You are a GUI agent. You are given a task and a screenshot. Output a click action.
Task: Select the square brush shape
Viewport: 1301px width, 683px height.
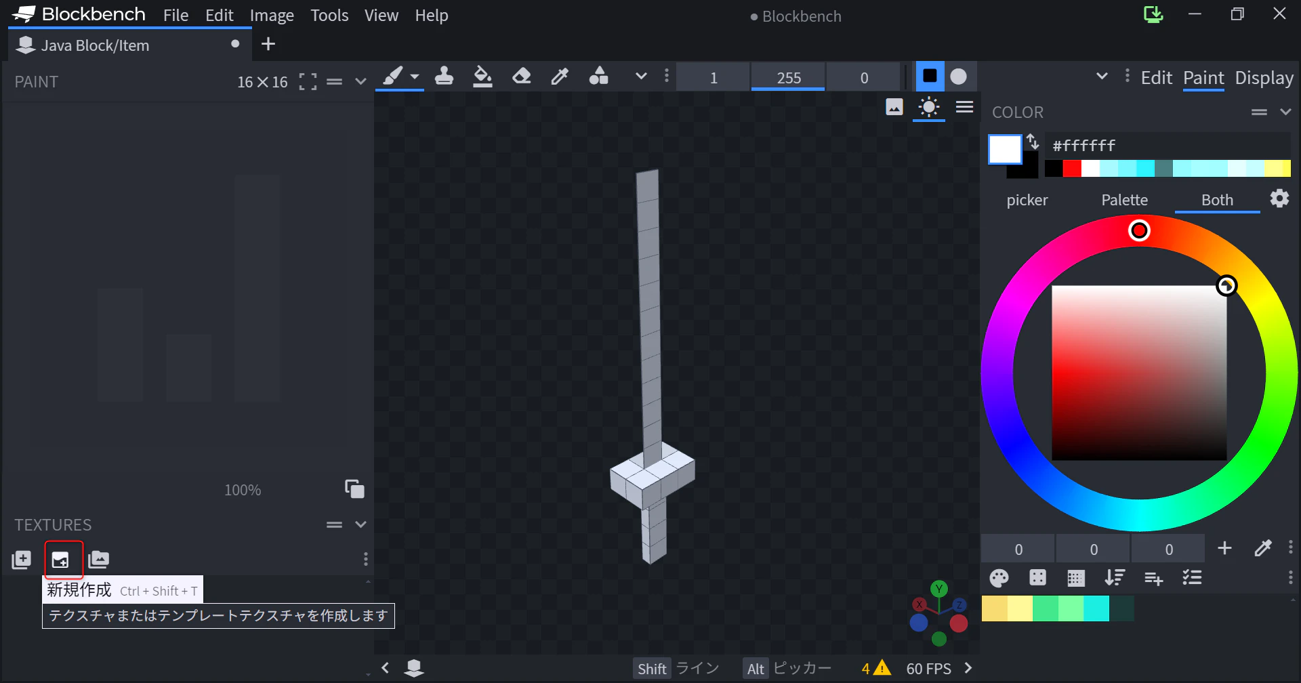point(930,76)
